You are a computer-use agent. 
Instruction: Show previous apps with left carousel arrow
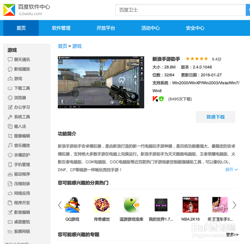click(60, 205)
